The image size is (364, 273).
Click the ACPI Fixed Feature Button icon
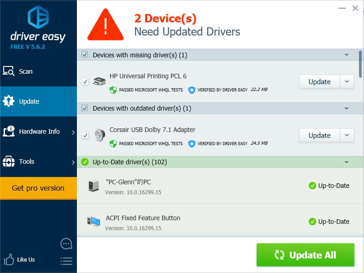tap(94, 221)
